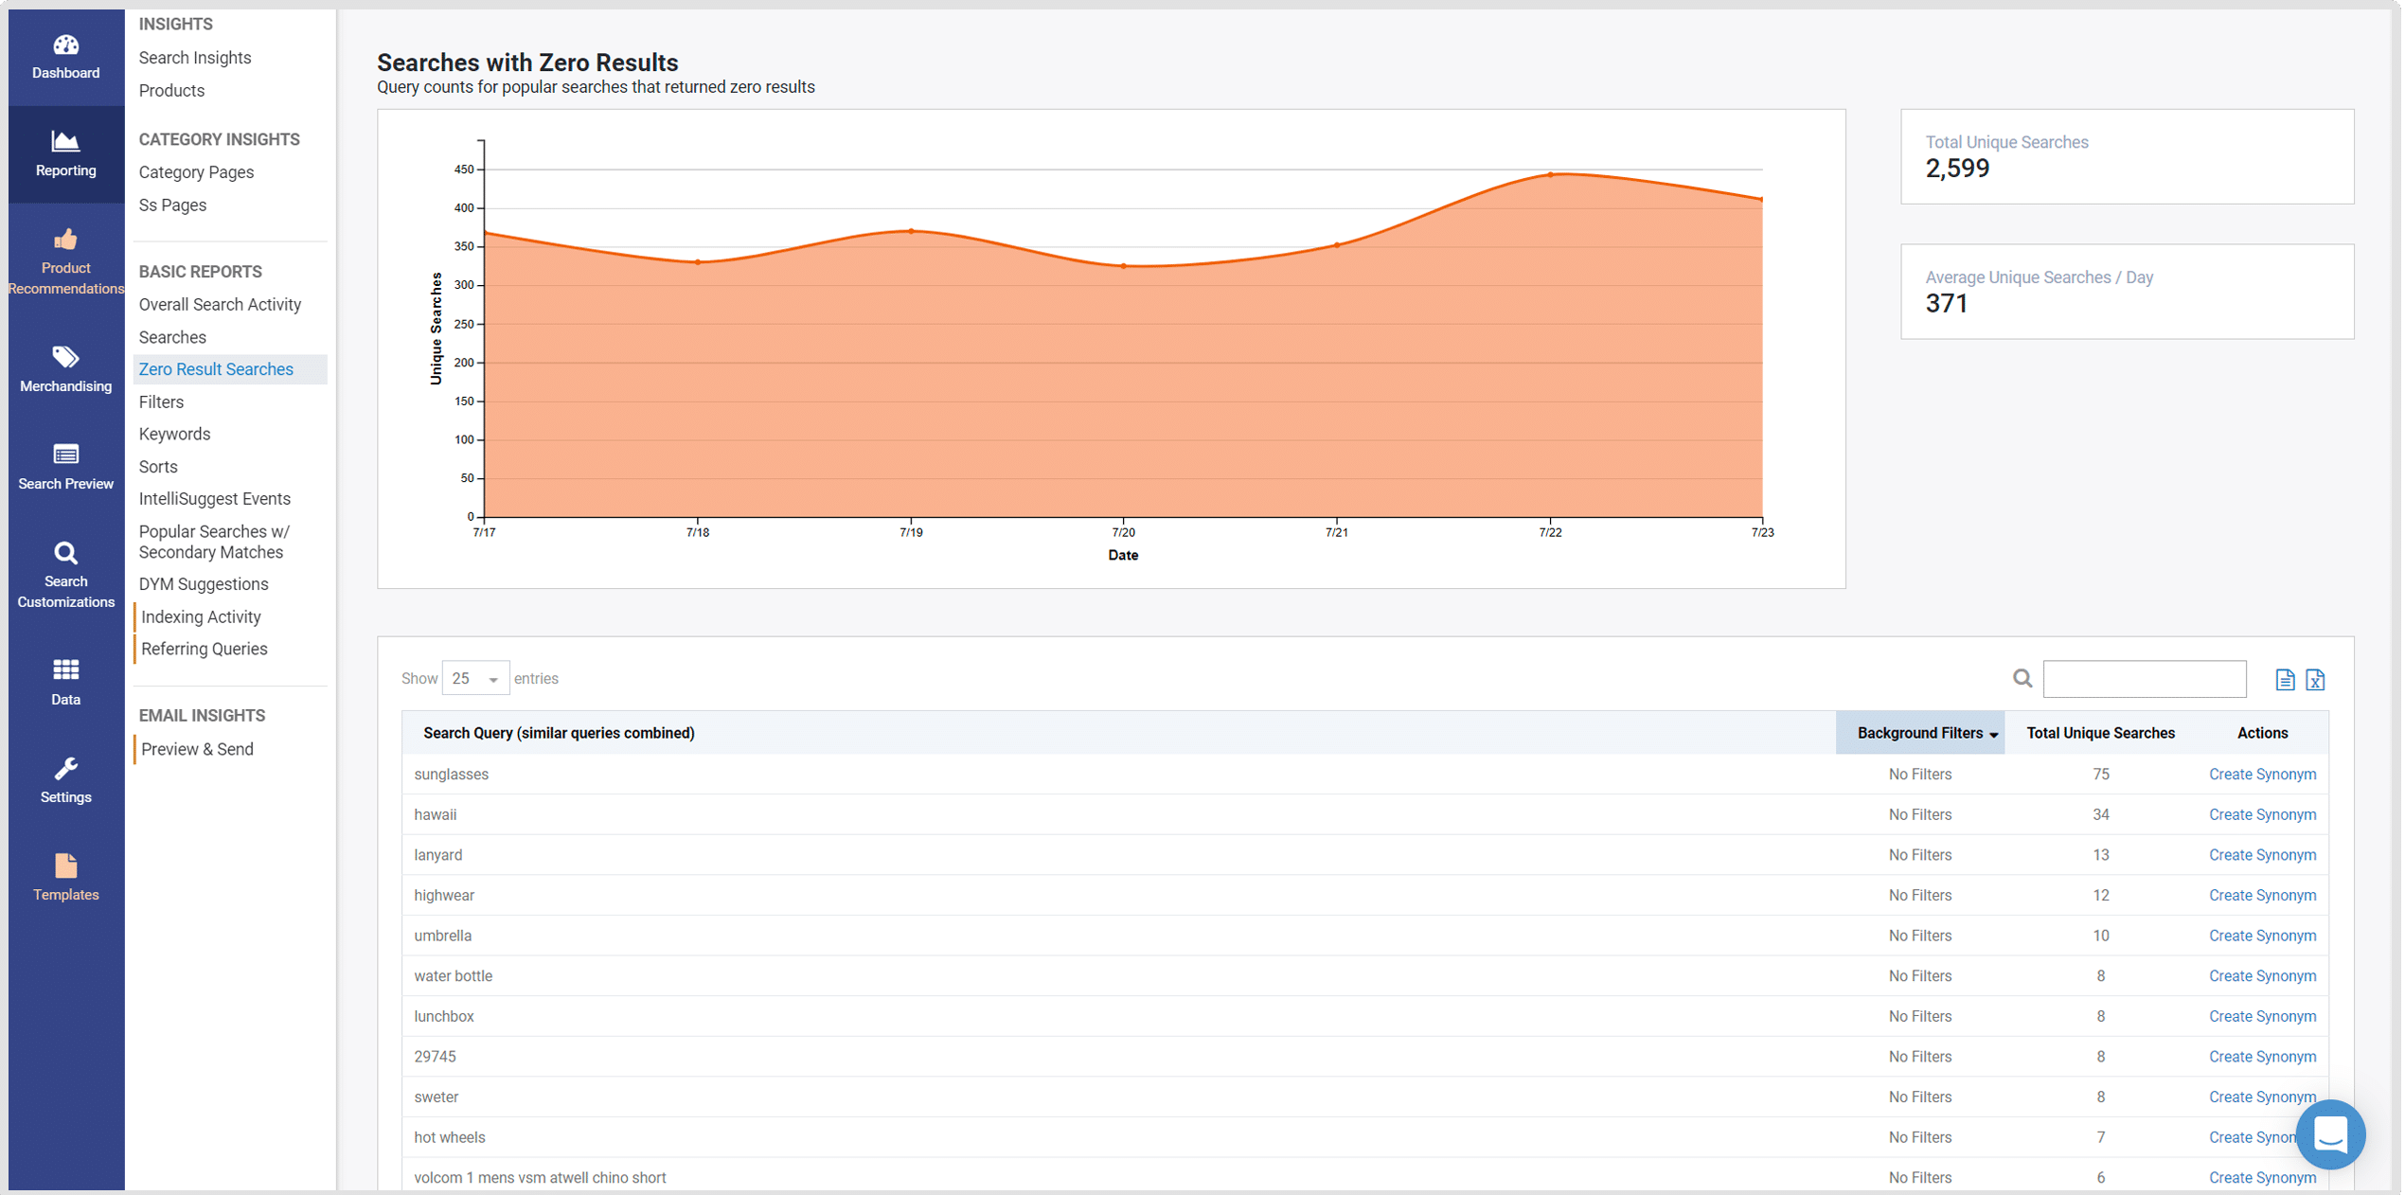Open Referring Queries report
This screenshot has width=2405, height=1195.
tap(205, 649)
